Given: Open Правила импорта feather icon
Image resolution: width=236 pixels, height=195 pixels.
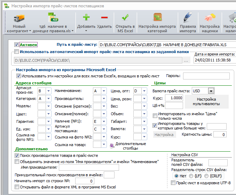Looking at the screenshot, I should pyautogui.click(x=188, y=17).
